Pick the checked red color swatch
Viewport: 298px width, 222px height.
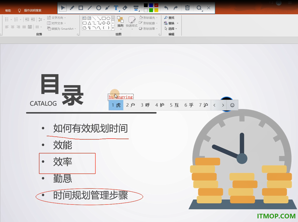pyautogui.click(x=156, y=5)
